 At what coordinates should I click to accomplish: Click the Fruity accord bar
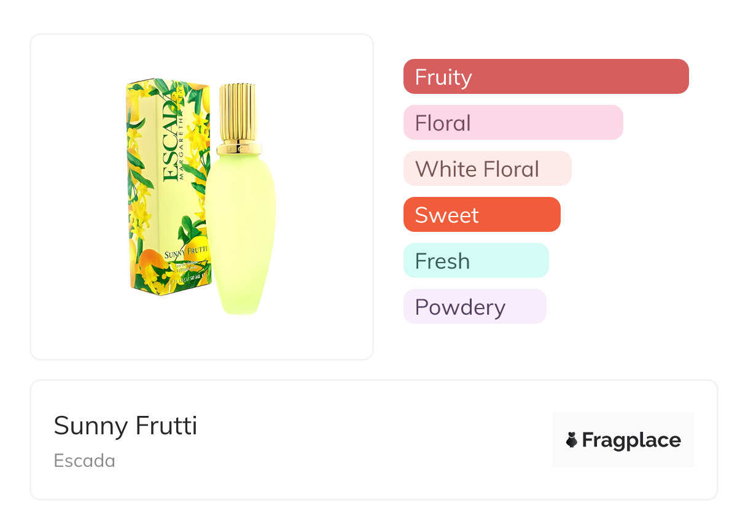pyautogui.click(x=545, y=77)
